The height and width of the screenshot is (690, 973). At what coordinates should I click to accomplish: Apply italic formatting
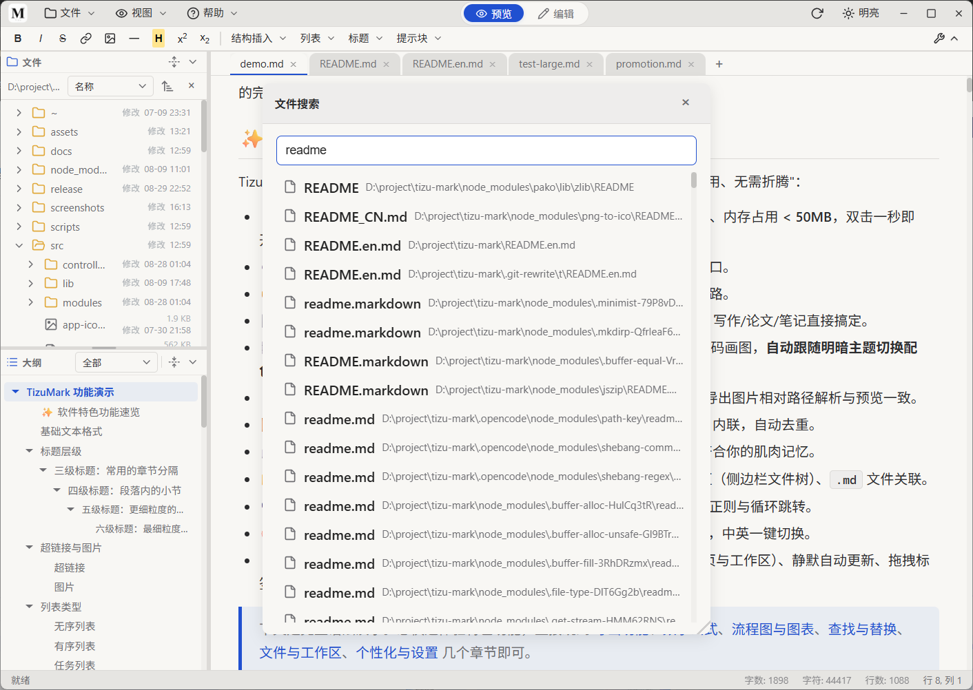pos(41,39)
